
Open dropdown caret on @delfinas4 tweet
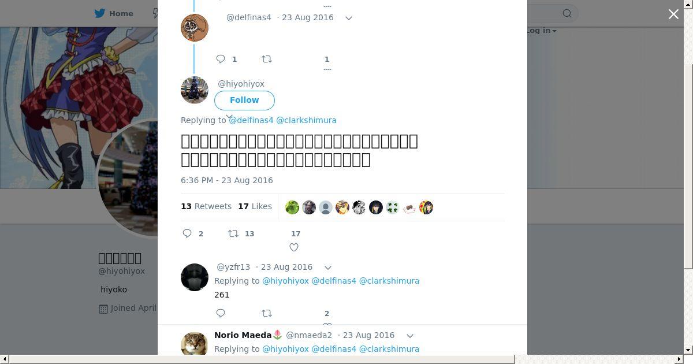[349, 18]
